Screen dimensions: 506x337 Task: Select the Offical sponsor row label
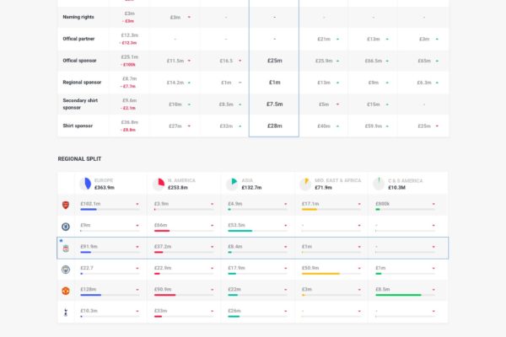(79, 61)
